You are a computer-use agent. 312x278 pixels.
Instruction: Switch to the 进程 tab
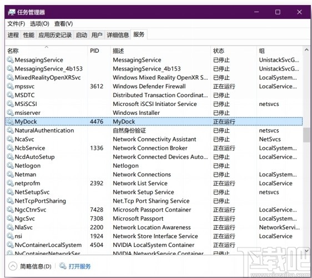pyautogui.click(x=13, y=35)
